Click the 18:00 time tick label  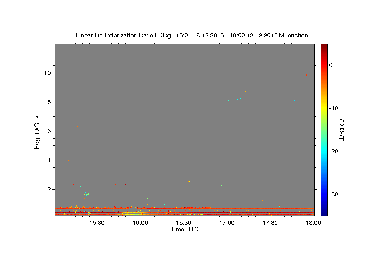(x=313, y=223)
